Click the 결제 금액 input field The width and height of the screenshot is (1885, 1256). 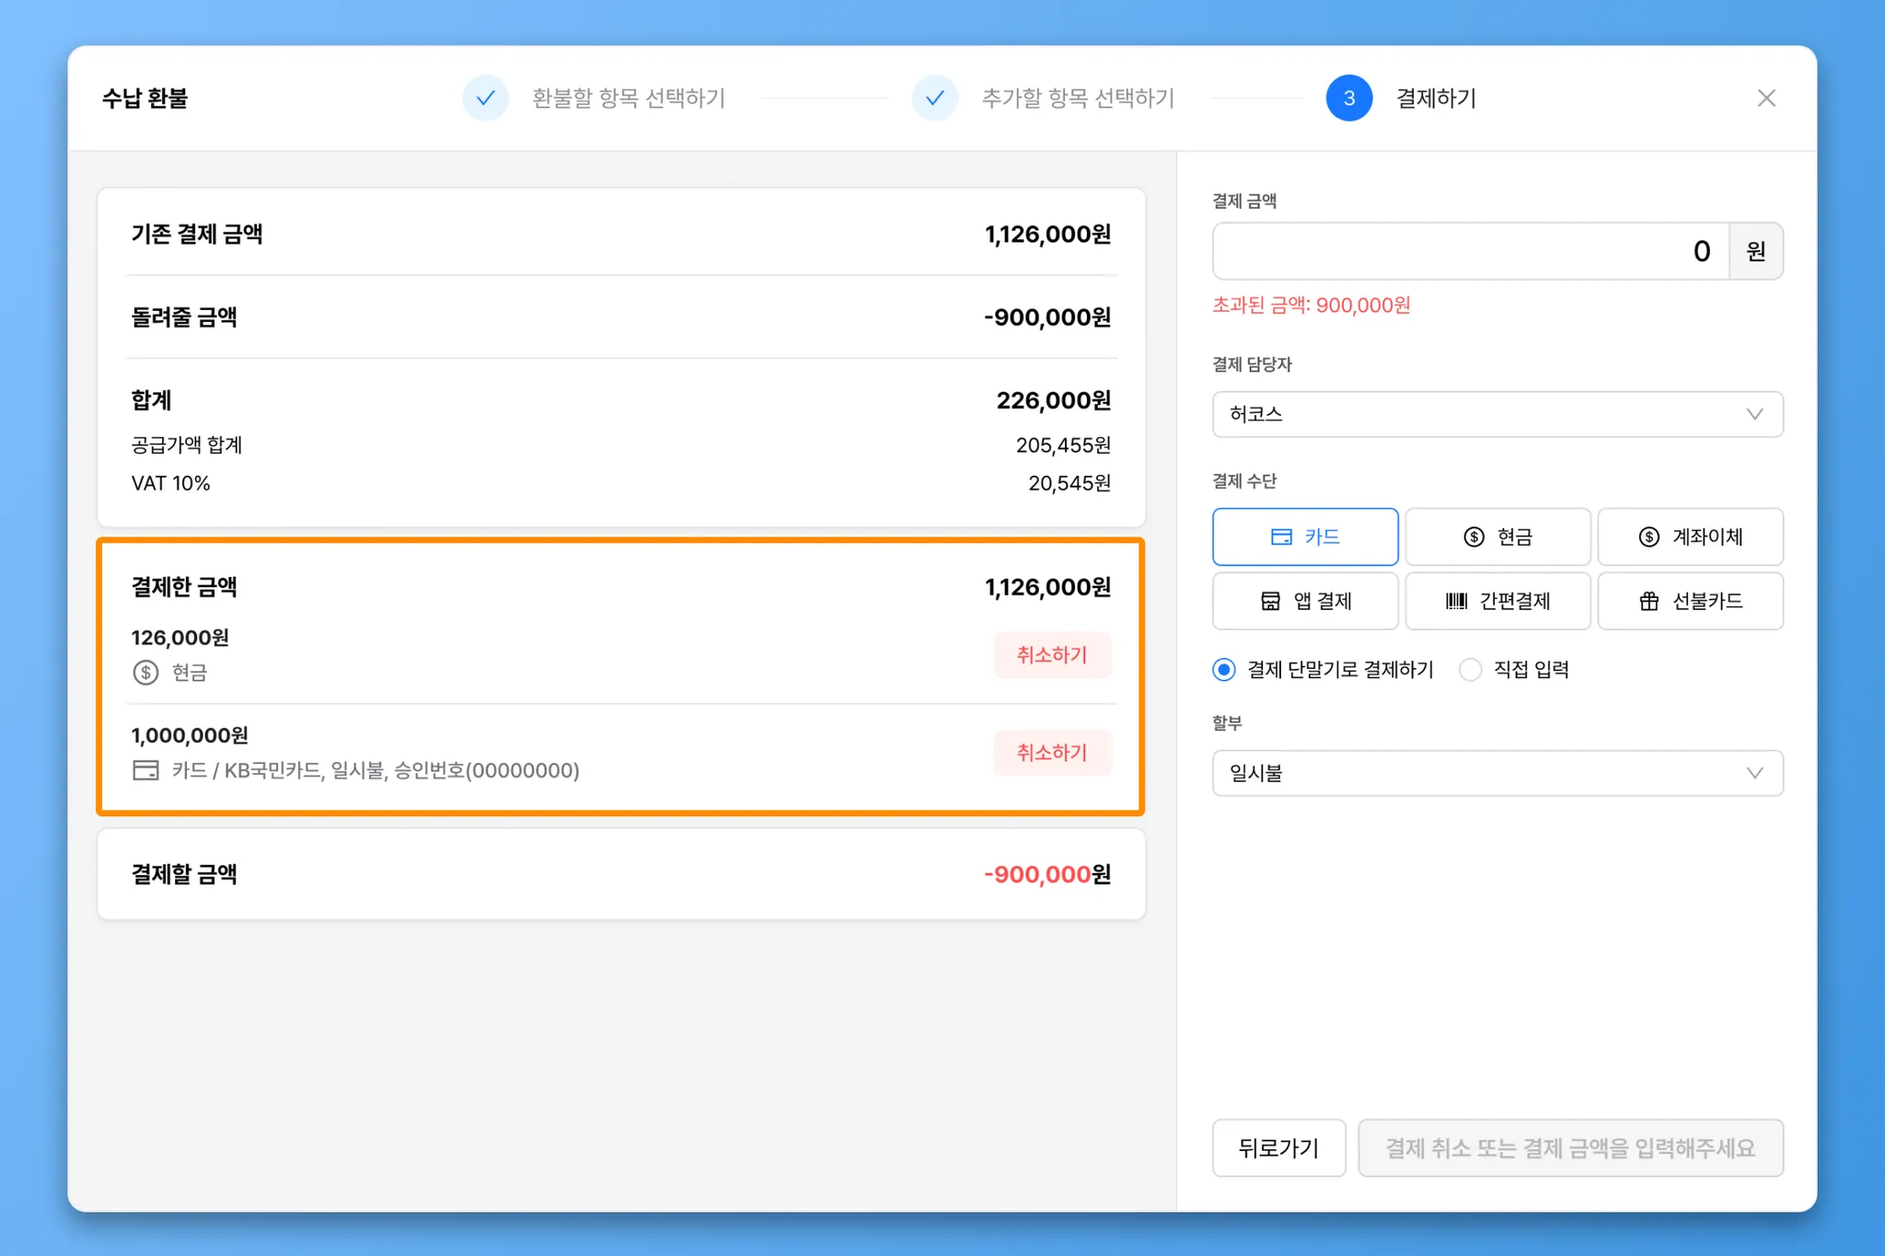click(1470, 251)
